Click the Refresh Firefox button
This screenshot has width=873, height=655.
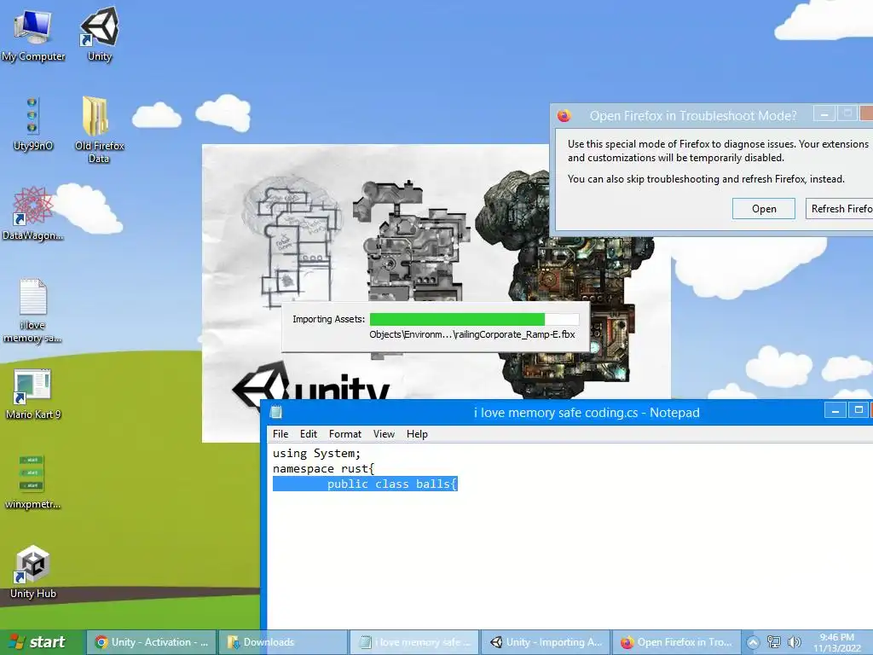[x=839, y=209]
